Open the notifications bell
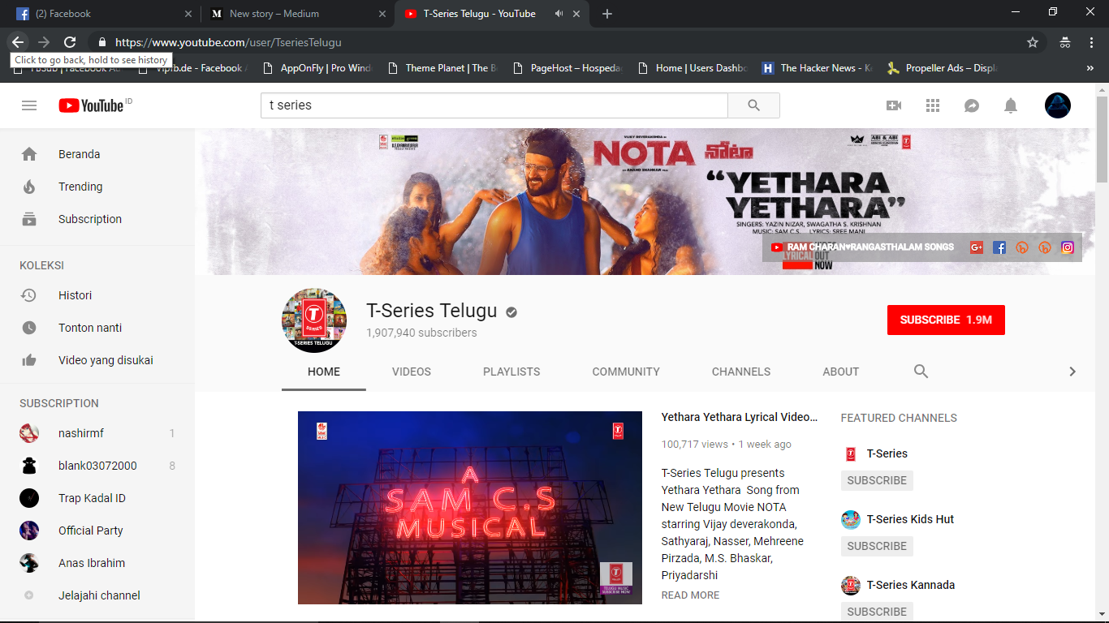 (1011, 105)
